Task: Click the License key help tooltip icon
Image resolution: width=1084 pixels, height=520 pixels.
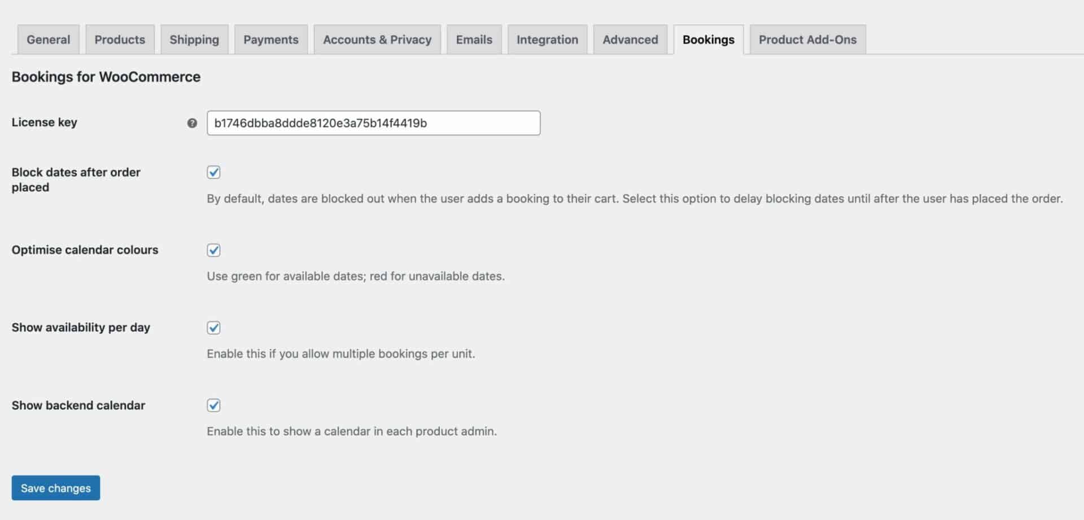Action: tap(192, 123)
